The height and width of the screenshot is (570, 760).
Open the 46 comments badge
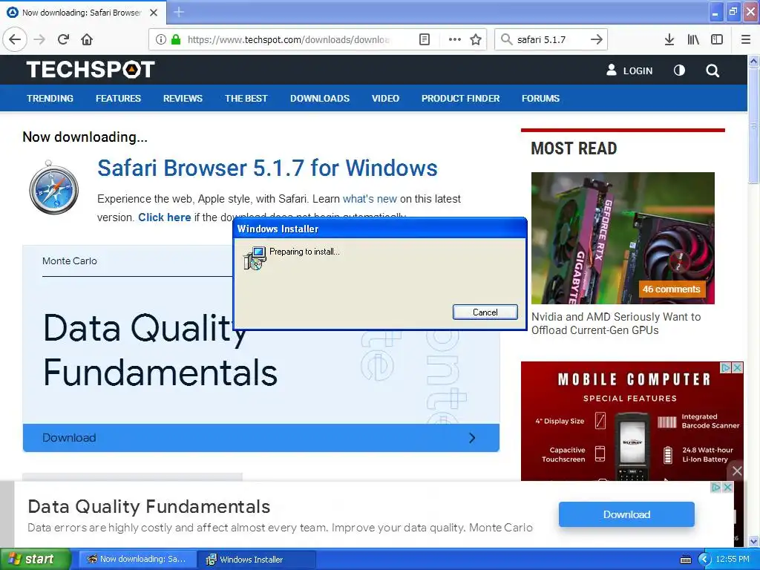coord(671,289)
